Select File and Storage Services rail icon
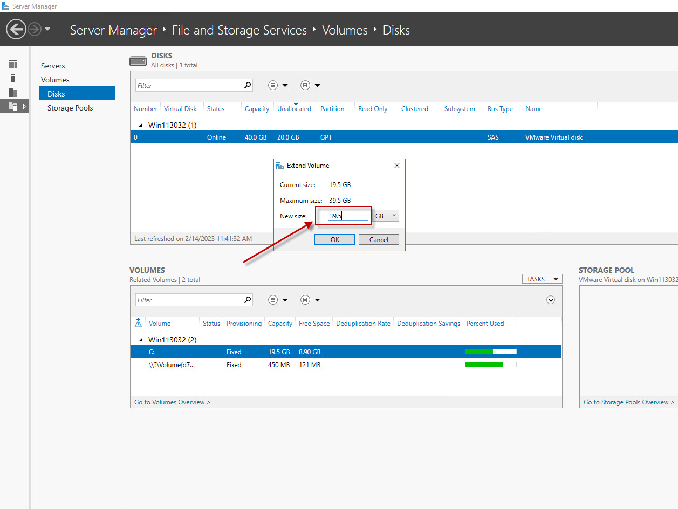Screen dimensions: 678x509 [14, 106]
